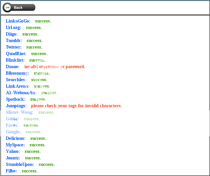Select the Diigo entry

point(12,34)
